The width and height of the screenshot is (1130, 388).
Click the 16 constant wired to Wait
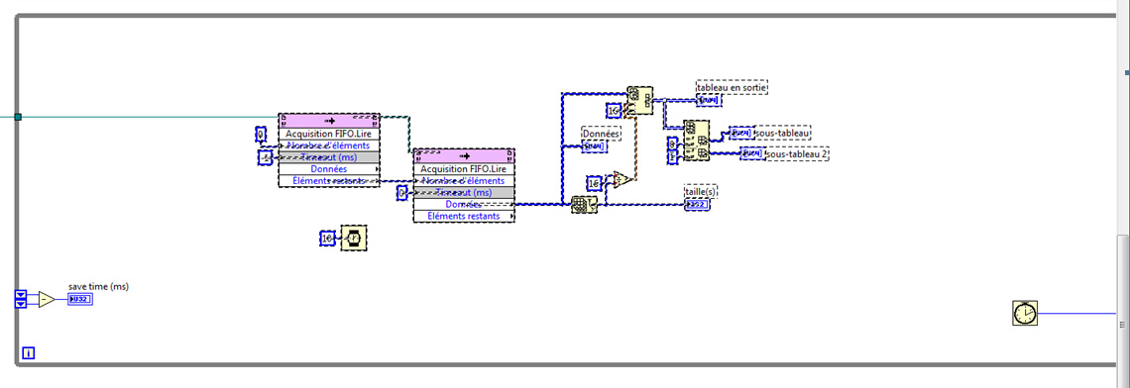point(327,239)
